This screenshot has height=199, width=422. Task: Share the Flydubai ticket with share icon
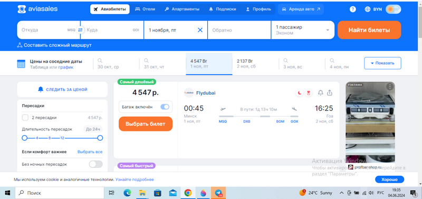(329, 93)
